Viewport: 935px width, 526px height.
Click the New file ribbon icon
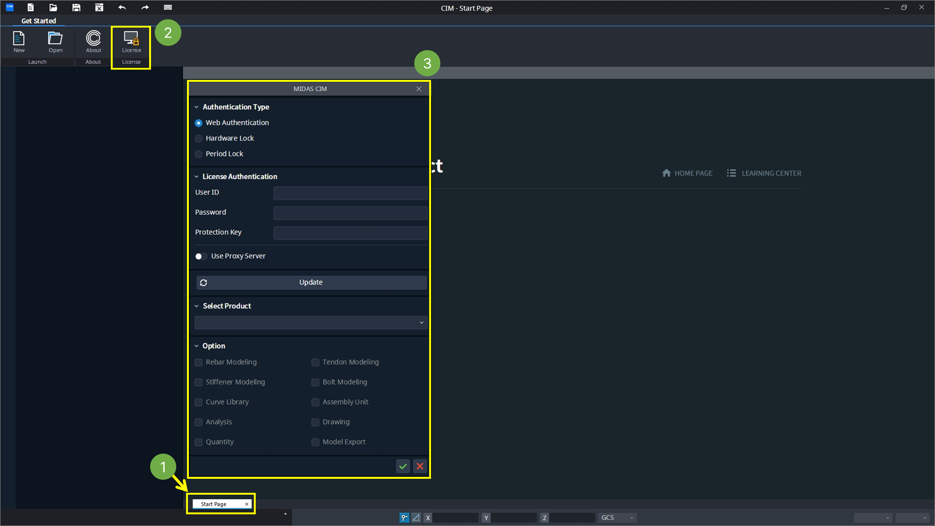19,42
